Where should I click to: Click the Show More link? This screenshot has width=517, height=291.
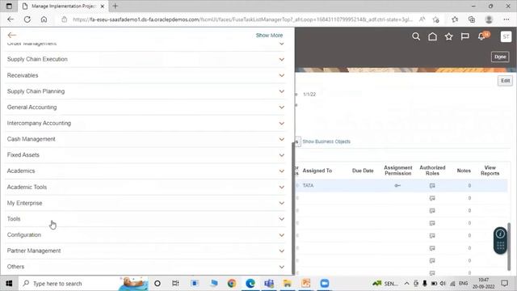(269, 36)
